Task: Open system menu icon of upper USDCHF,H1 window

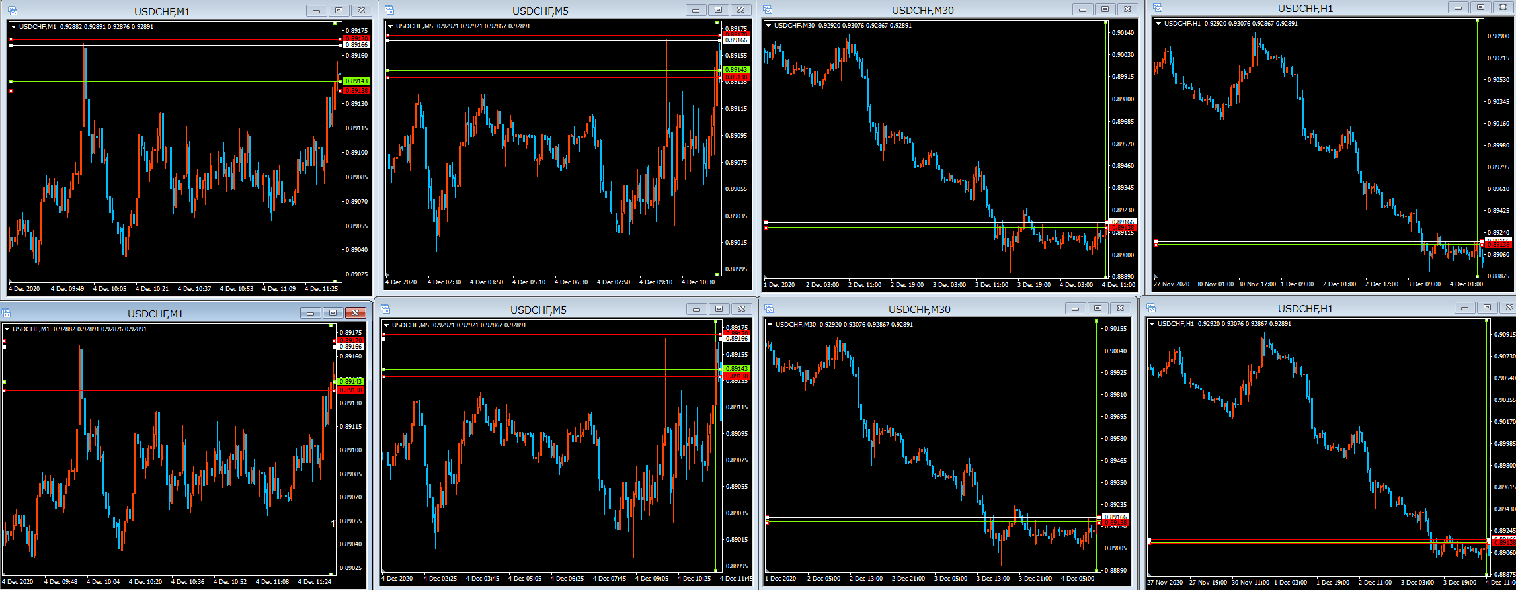Action: (1158, 7)
